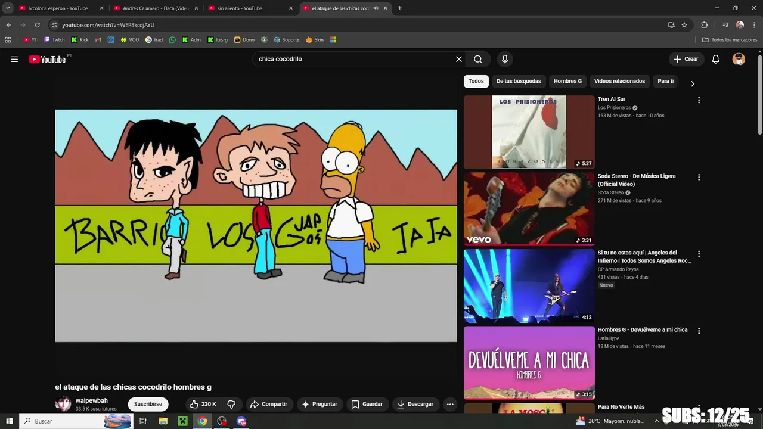Open Devuélveme a mi chica thumbnail

[x=529, y=363]
